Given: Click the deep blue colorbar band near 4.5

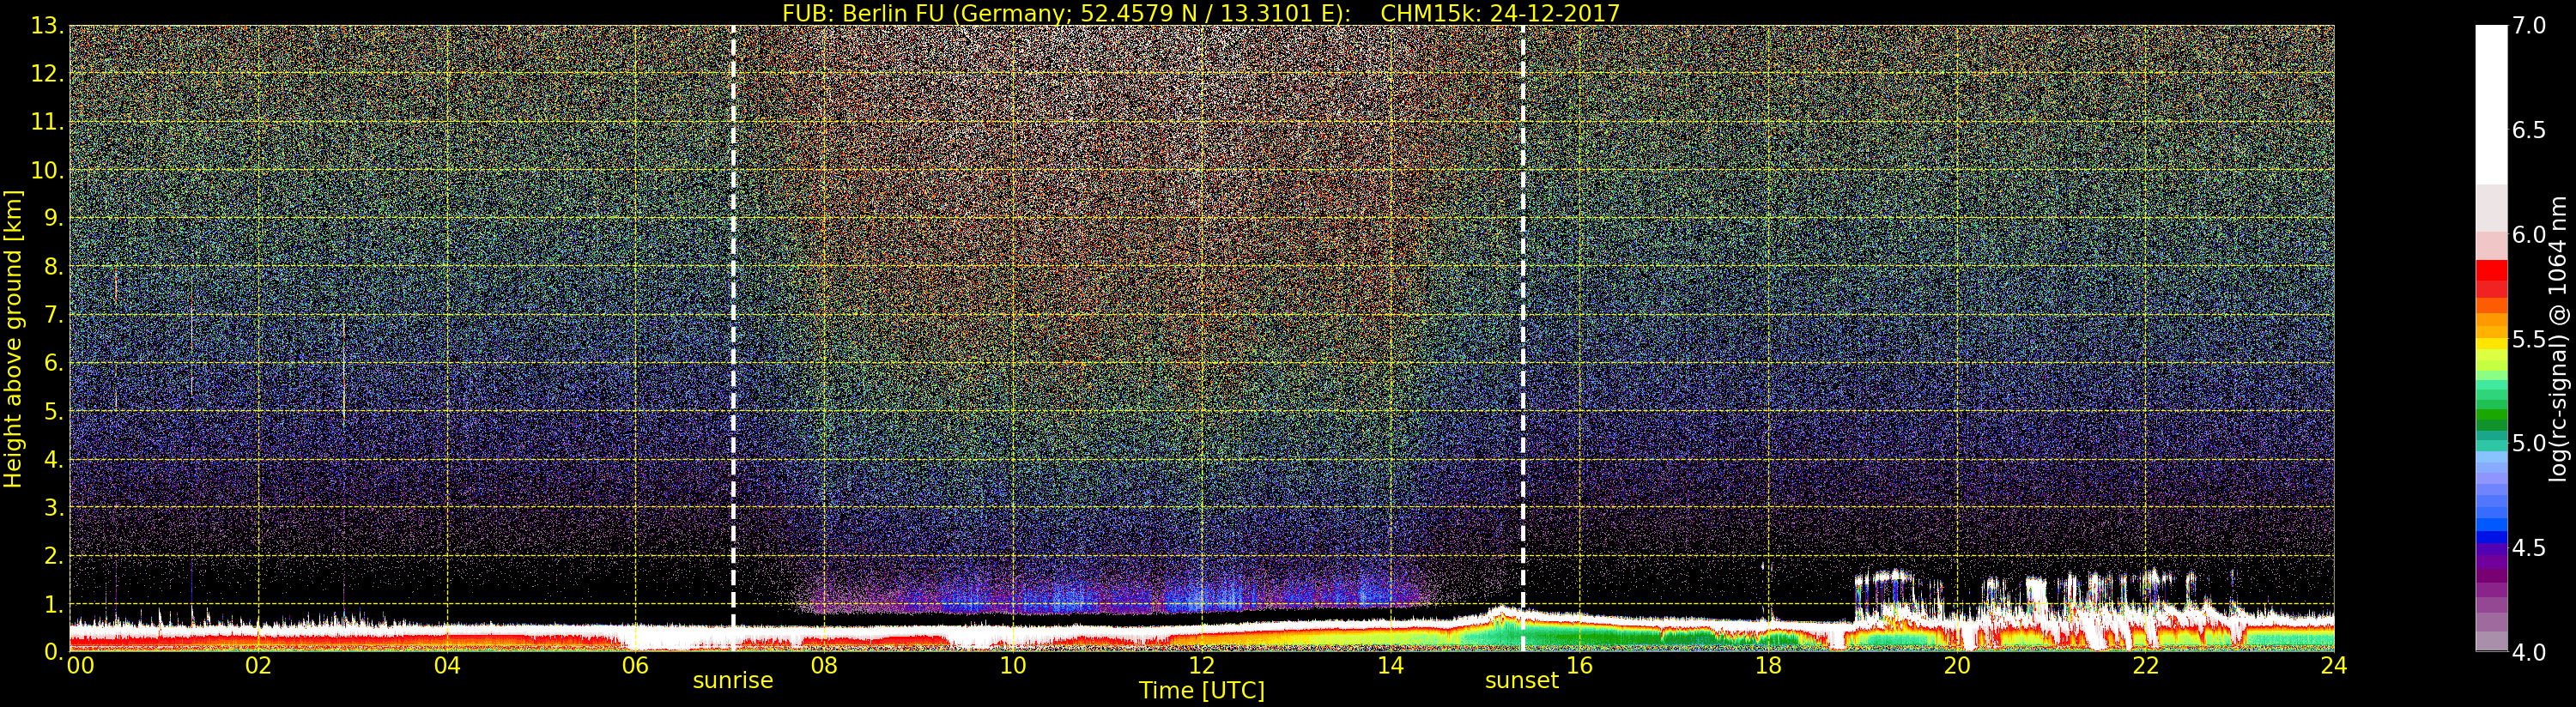Looking at the screenshot, I should pyautogui.click(x=2491, y=536).
